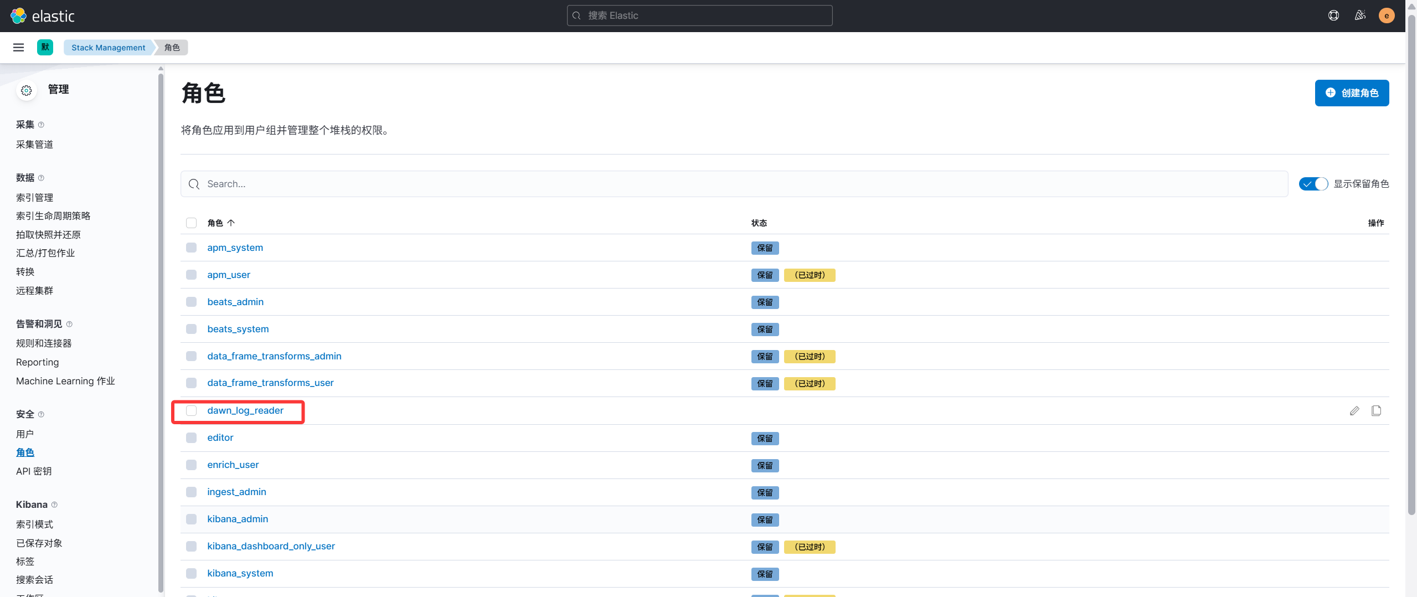This screenshot has width=1417, height=597.
Task: Open 采集管道 in the sidebar
Action: pos(34,145)
